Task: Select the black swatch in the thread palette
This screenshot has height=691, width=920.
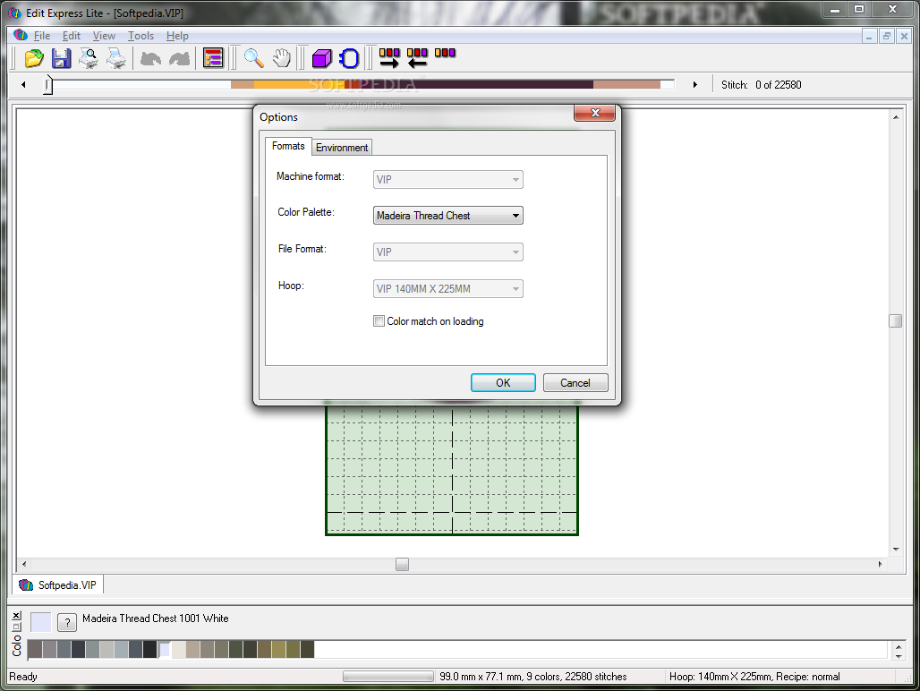Action: (149, 649)
